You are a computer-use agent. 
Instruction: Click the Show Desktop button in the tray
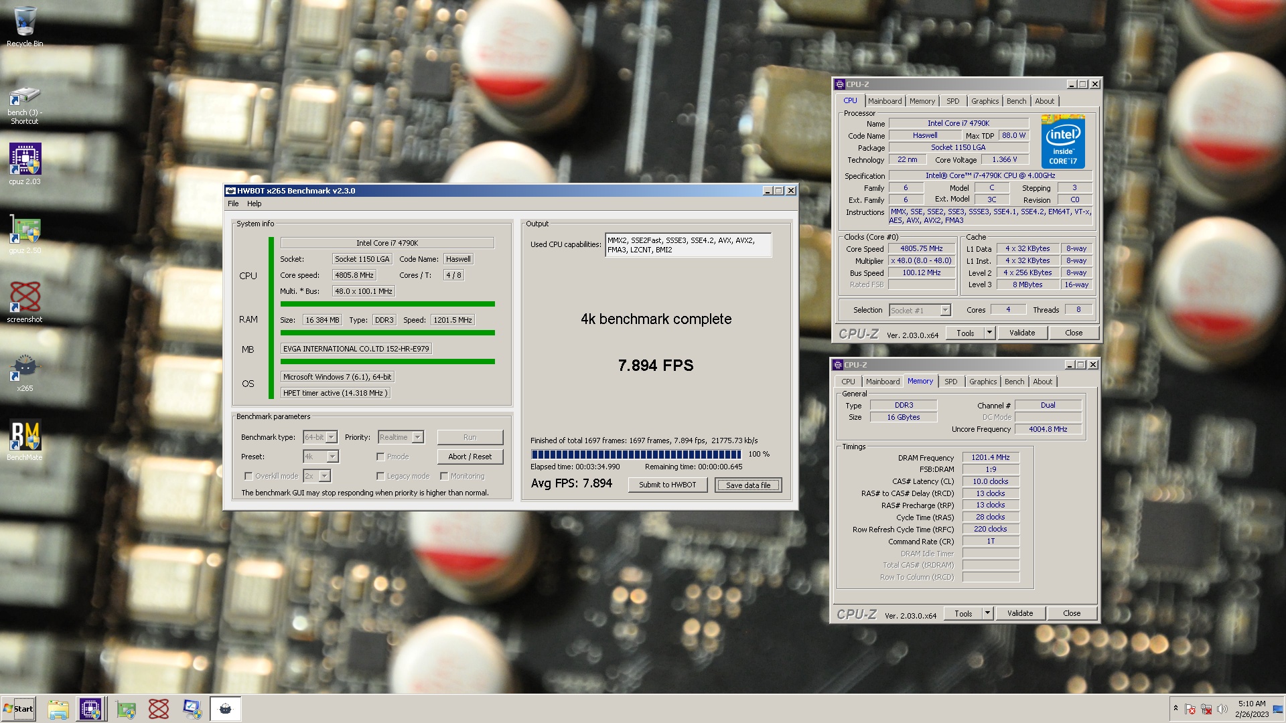(x=1279, y=709)
